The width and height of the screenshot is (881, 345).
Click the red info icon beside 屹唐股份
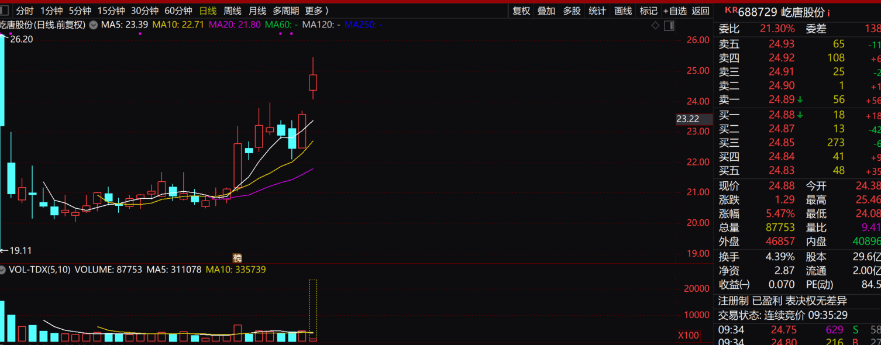click(828, 13)
